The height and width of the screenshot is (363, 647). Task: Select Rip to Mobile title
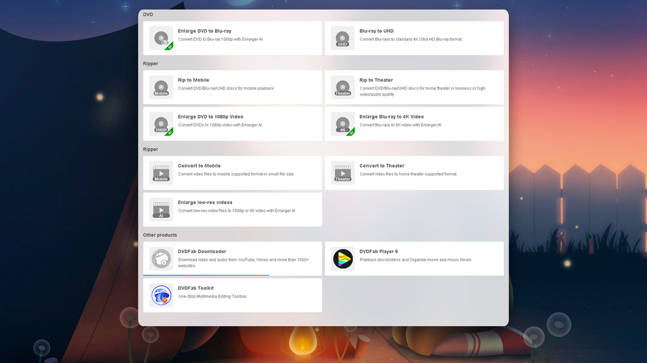click(193, 80)
